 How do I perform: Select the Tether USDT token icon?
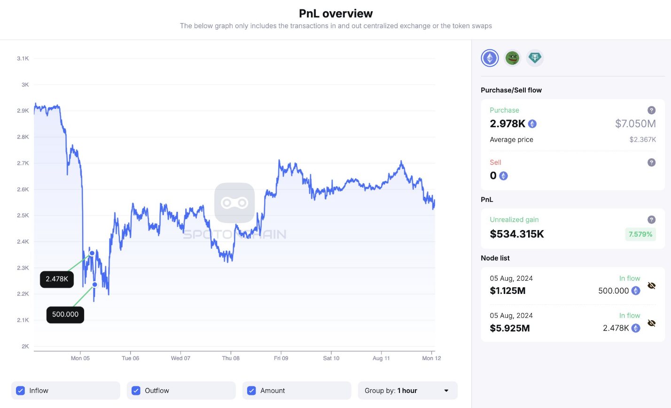(x=535, y=58)
